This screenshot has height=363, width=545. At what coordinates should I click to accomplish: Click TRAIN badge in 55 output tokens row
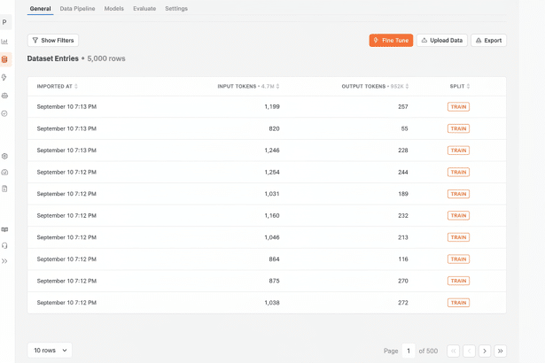[458, 128]
